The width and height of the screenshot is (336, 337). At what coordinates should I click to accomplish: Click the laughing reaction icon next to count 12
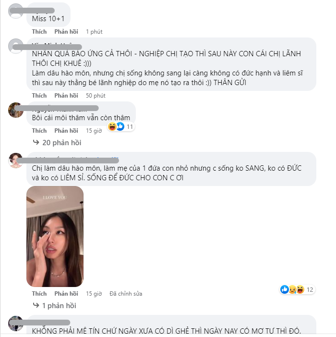tap(300, 289)
